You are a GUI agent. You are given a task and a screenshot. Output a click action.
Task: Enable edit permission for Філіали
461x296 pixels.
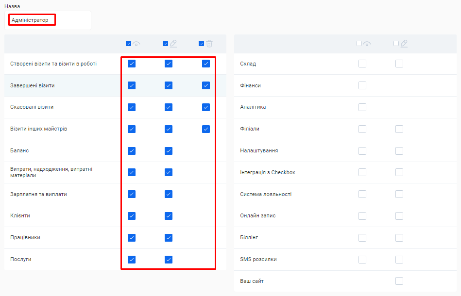(x=399, y=129)
